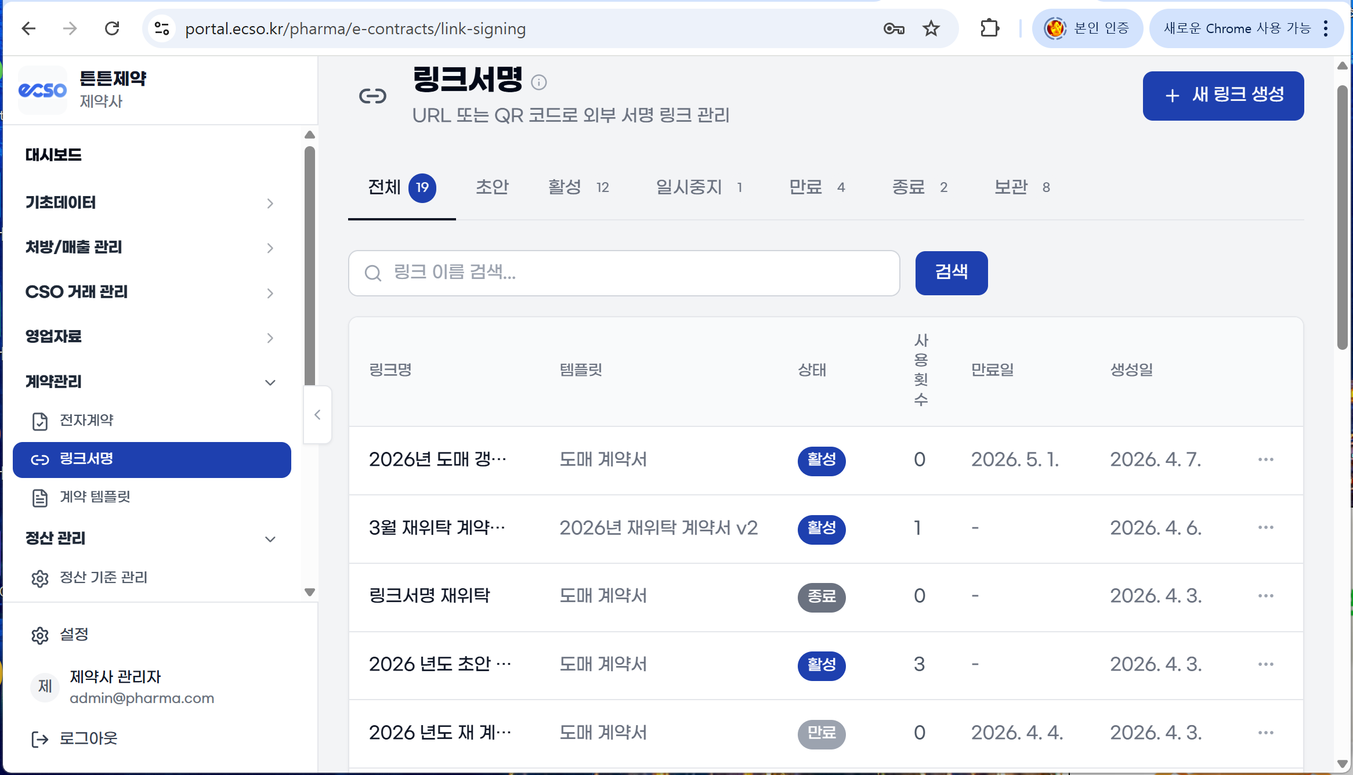
Task: Collapse the 계약관리 menu section
Action: (270, 382)
